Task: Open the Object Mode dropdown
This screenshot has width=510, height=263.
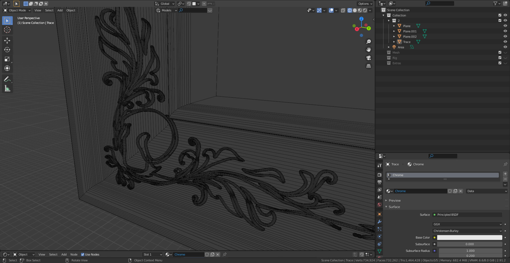Action: pos(17,10)
